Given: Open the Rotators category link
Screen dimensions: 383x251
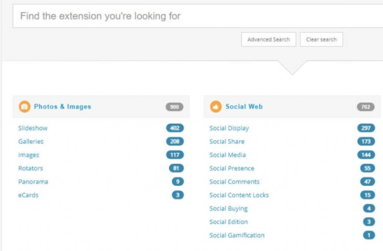Looking at the screenshot, I should 30,168.
